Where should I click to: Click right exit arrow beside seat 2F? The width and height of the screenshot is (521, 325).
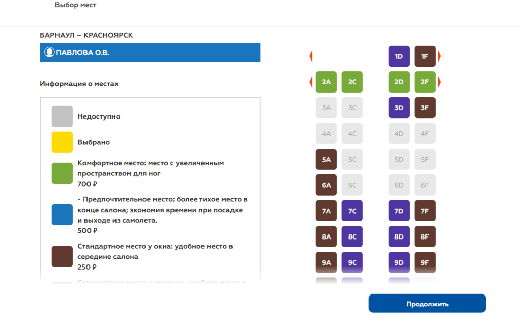coord(439,82)
